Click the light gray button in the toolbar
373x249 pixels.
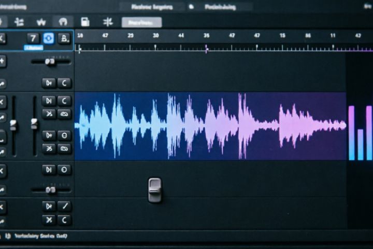point(142,22)
